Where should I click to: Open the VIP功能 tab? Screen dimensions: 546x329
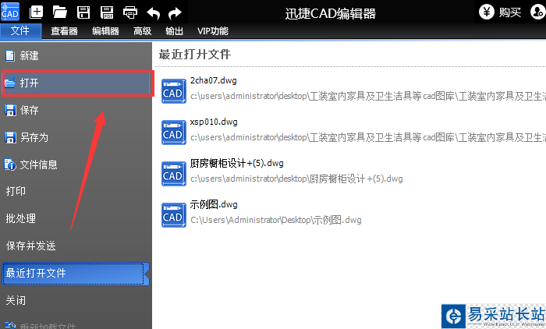coord(213,31)
